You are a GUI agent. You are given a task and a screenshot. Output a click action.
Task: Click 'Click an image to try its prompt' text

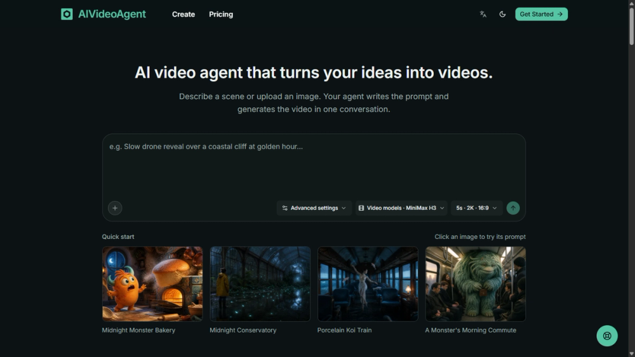coord(480,237)
